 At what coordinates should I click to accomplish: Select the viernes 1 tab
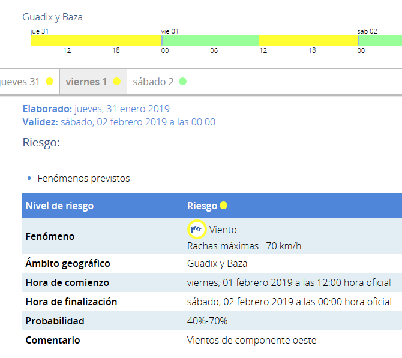coord(87,82)
